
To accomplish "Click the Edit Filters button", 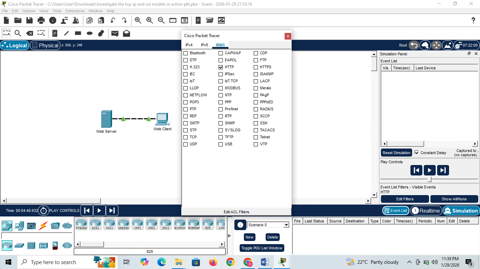I will (405, 199).
